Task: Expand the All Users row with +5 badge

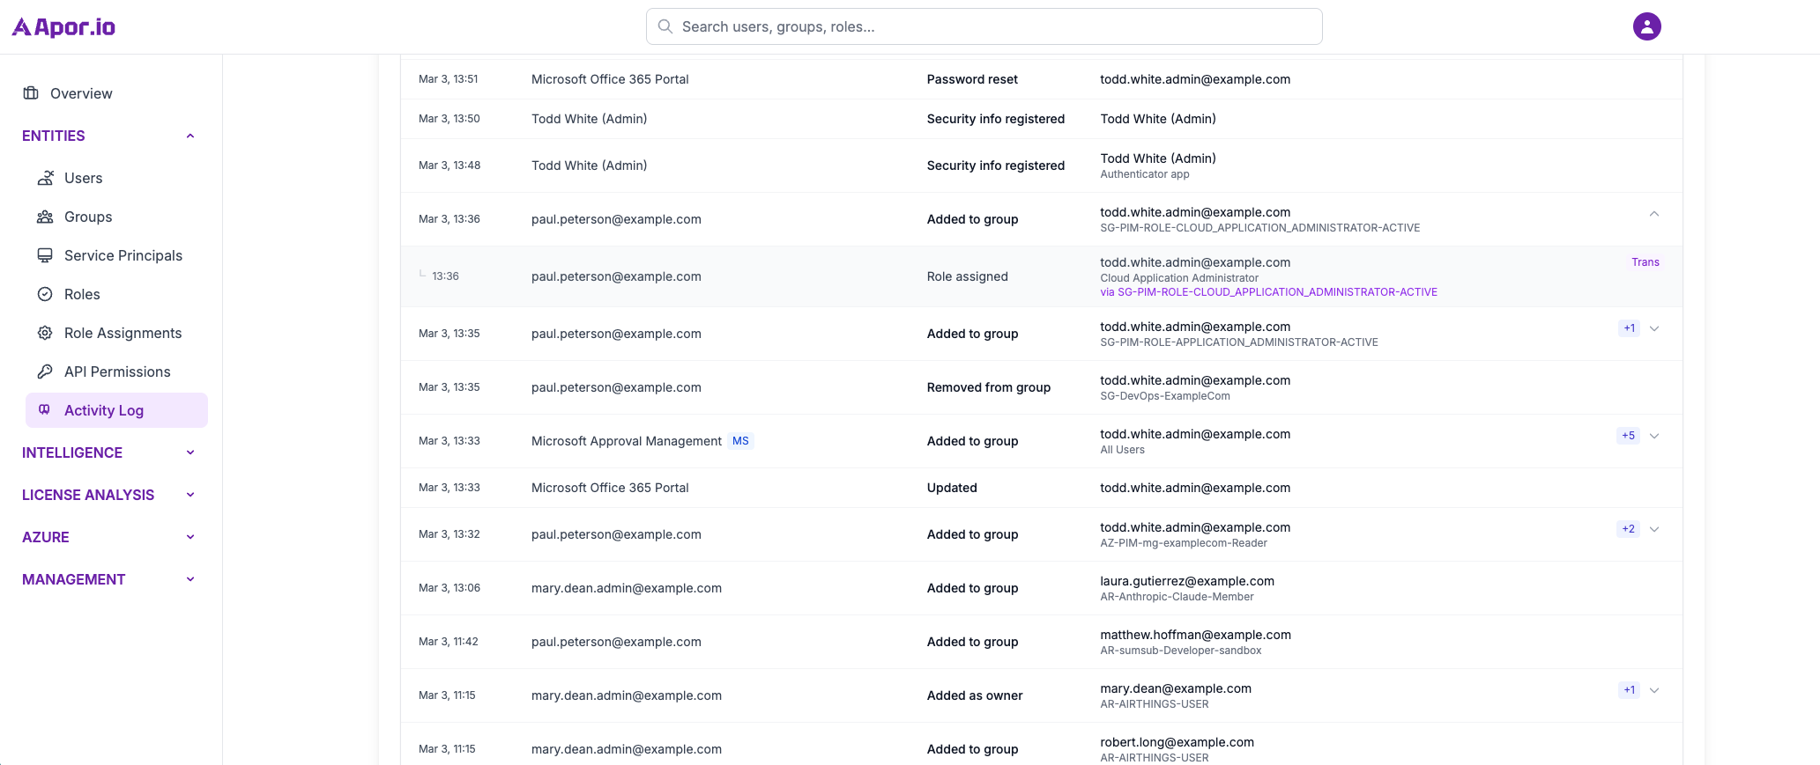Action: (1653, 436)
